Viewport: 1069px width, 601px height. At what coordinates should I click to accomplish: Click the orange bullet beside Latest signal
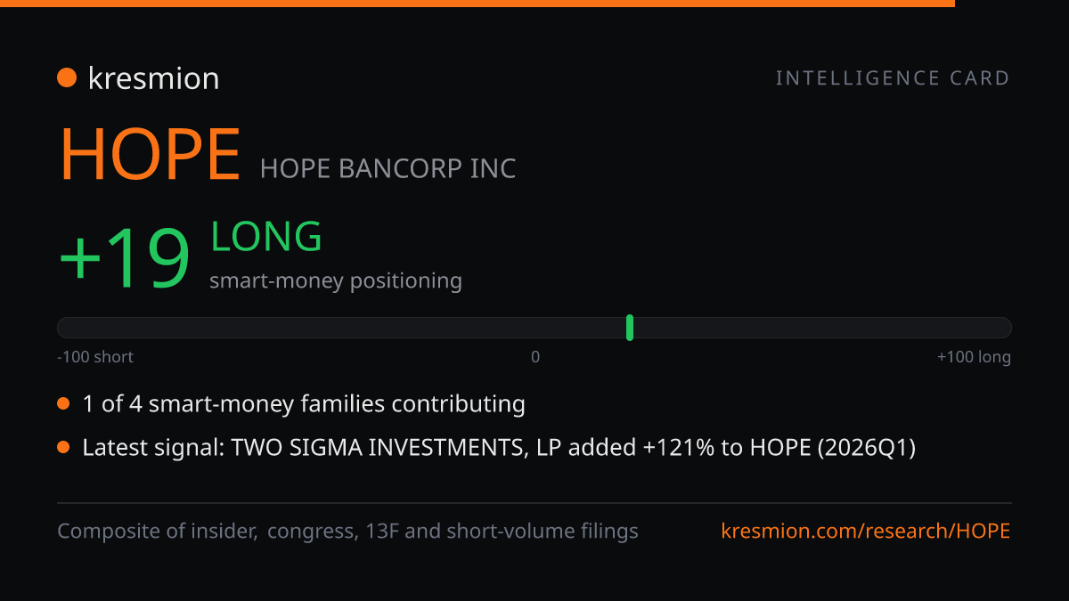point(63,448)
